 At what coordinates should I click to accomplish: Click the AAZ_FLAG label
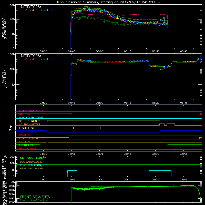pyautogui.click(x=25, y=142)
